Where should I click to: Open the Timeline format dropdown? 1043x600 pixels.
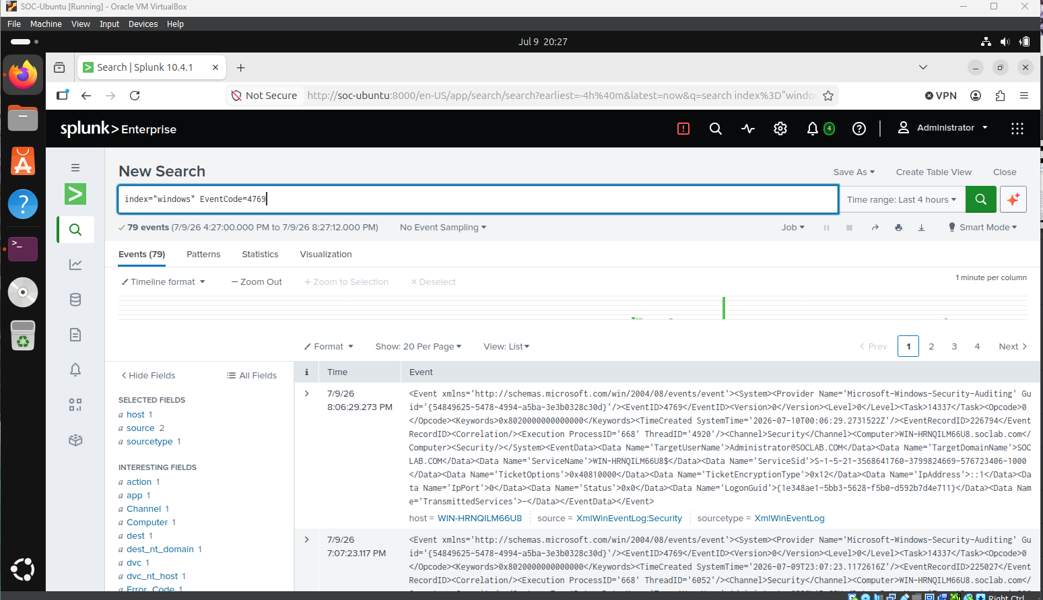(x=163, y=282)
